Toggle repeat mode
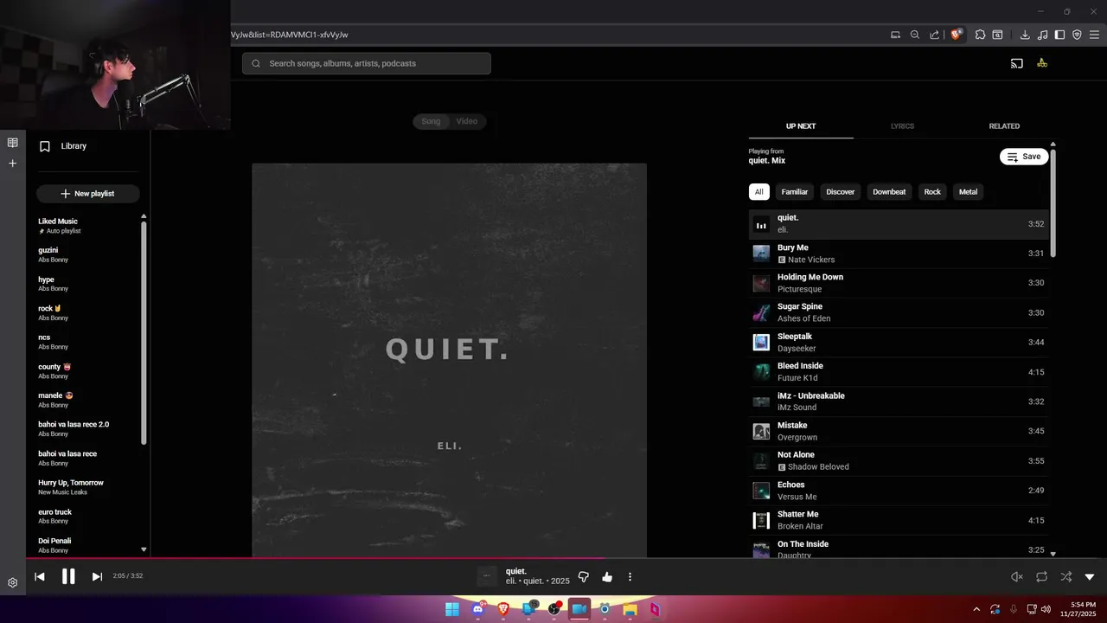This screenshot has height=623, width=1107. coord(1041,576)
